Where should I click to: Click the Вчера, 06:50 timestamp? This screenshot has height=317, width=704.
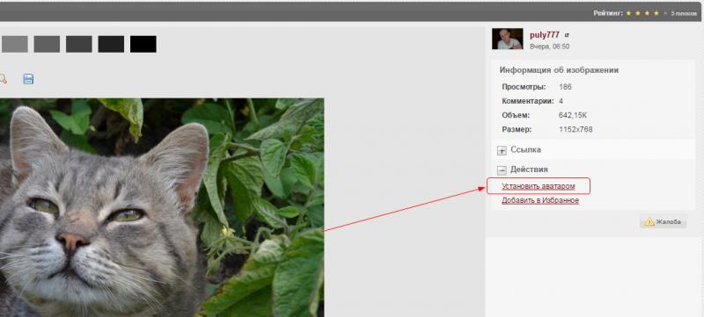pyautogui.click(x=549, y=47)
